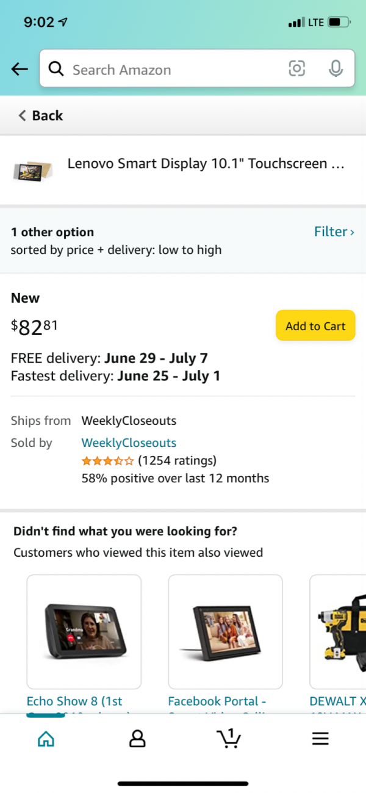Screen dimensions: 366x793
Task: Tap the Back chevron link
Action: 40,115
